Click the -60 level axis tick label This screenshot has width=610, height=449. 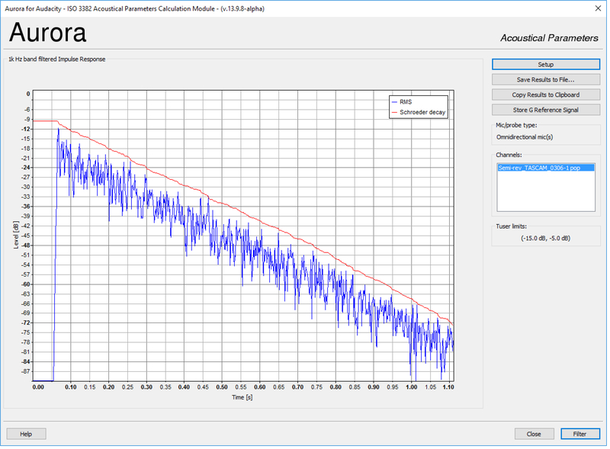click(x=26, y=284)
